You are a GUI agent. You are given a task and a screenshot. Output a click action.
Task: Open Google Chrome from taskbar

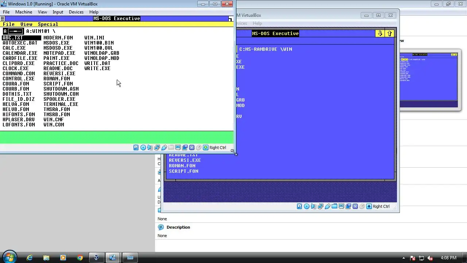tap(80, 258)
